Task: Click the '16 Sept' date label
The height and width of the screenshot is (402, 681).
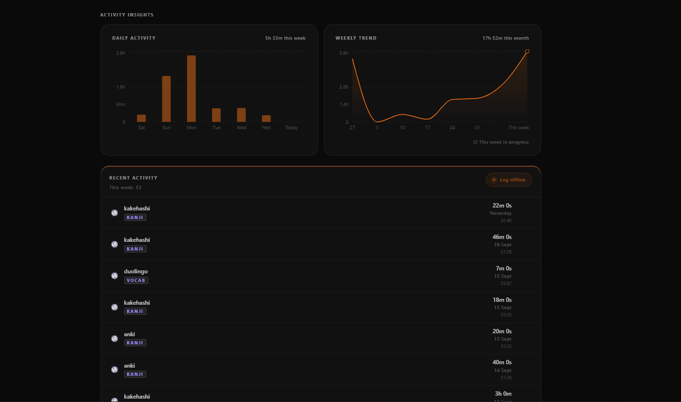Action: [503, 245]
